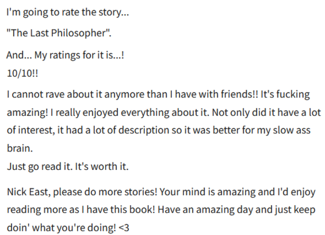
Task: Click the word "brain." on its own line
Action: tap(20, 148)
